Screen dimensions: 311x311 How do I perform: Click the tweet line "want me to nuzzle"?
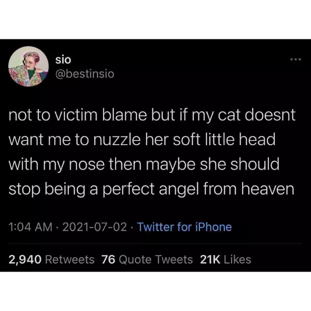tap(142, 139)
